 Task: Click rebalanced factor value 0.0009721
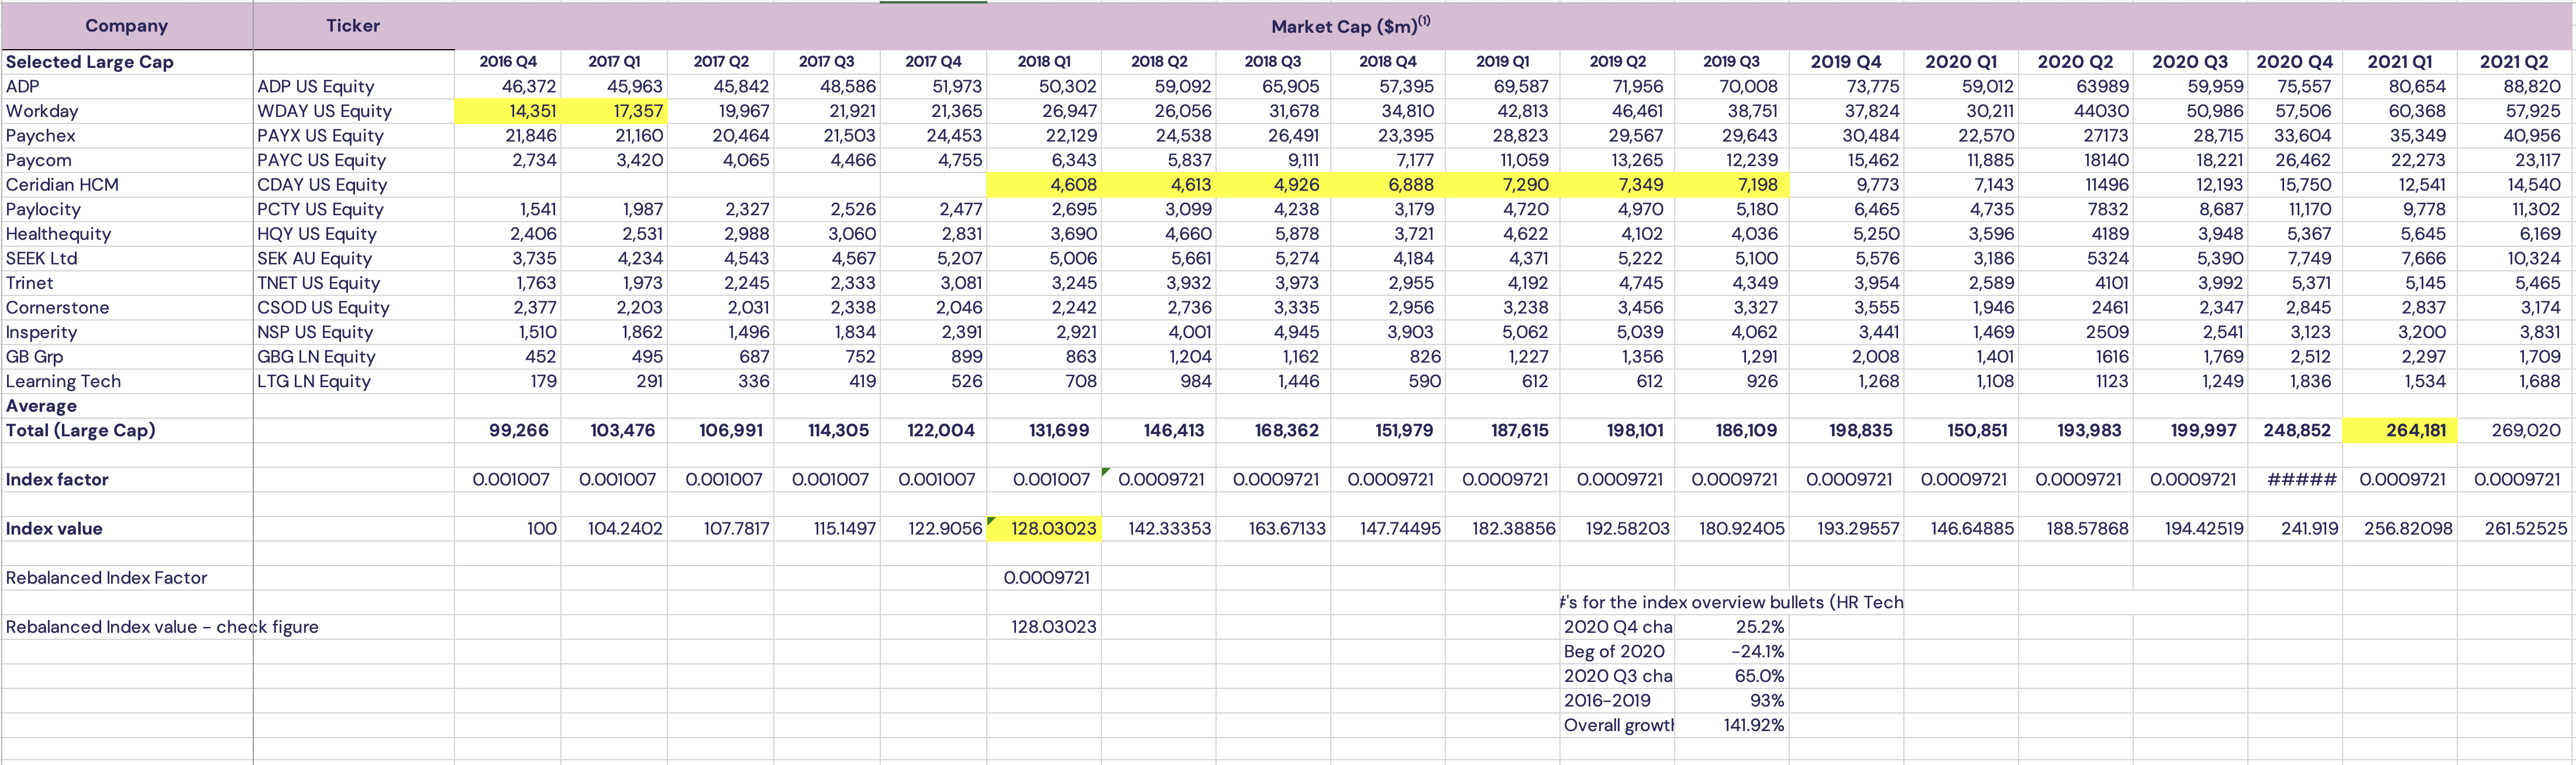[x=1044, y=577]
